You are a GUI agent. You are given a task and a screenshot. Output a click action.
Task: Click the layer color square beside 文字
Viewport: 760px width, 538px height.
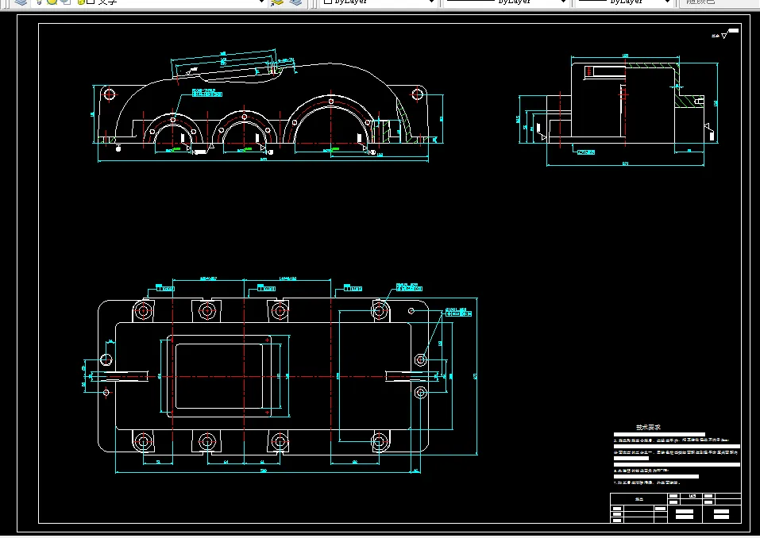pos(91,2)
